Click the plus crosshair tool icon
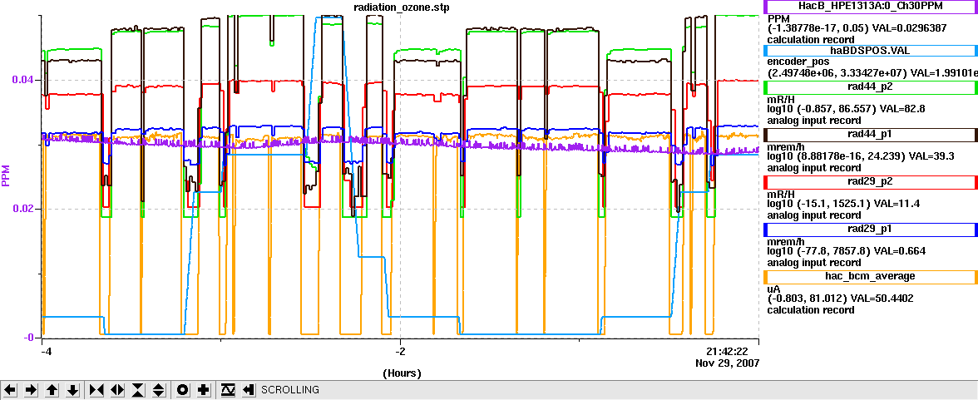 [203, 390]
